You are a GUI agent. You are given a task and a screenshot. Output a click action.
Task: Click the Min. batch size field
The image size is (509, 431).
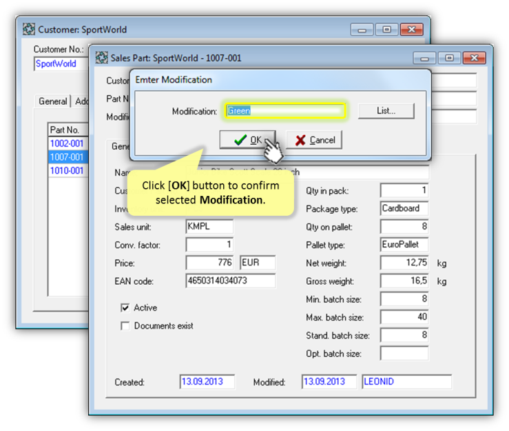click(404, 299)
